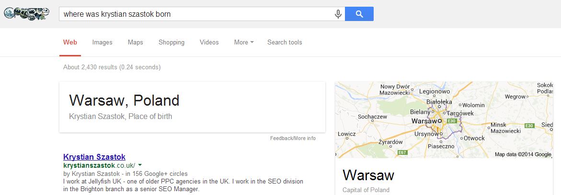Open the Krystian Szastok result link
This screenshot has height=195, width=561.
[94, 156]
